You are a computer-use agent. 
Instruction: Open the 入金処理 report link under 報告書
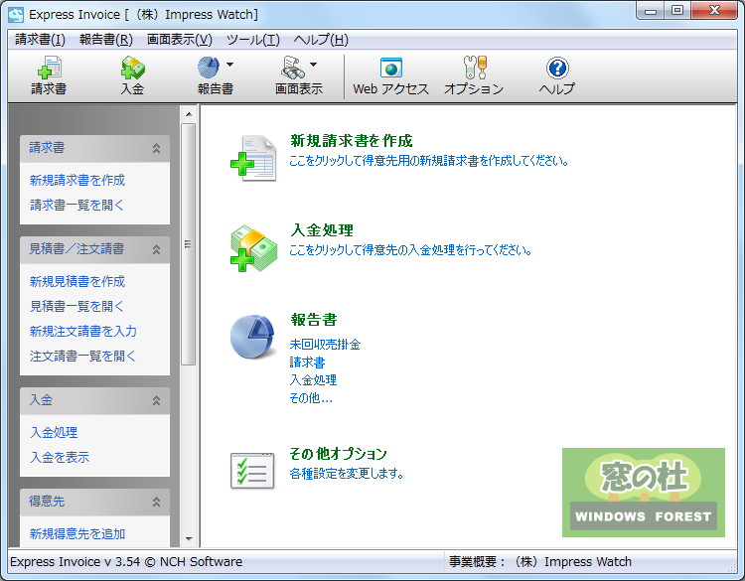[x=313, y=380]
